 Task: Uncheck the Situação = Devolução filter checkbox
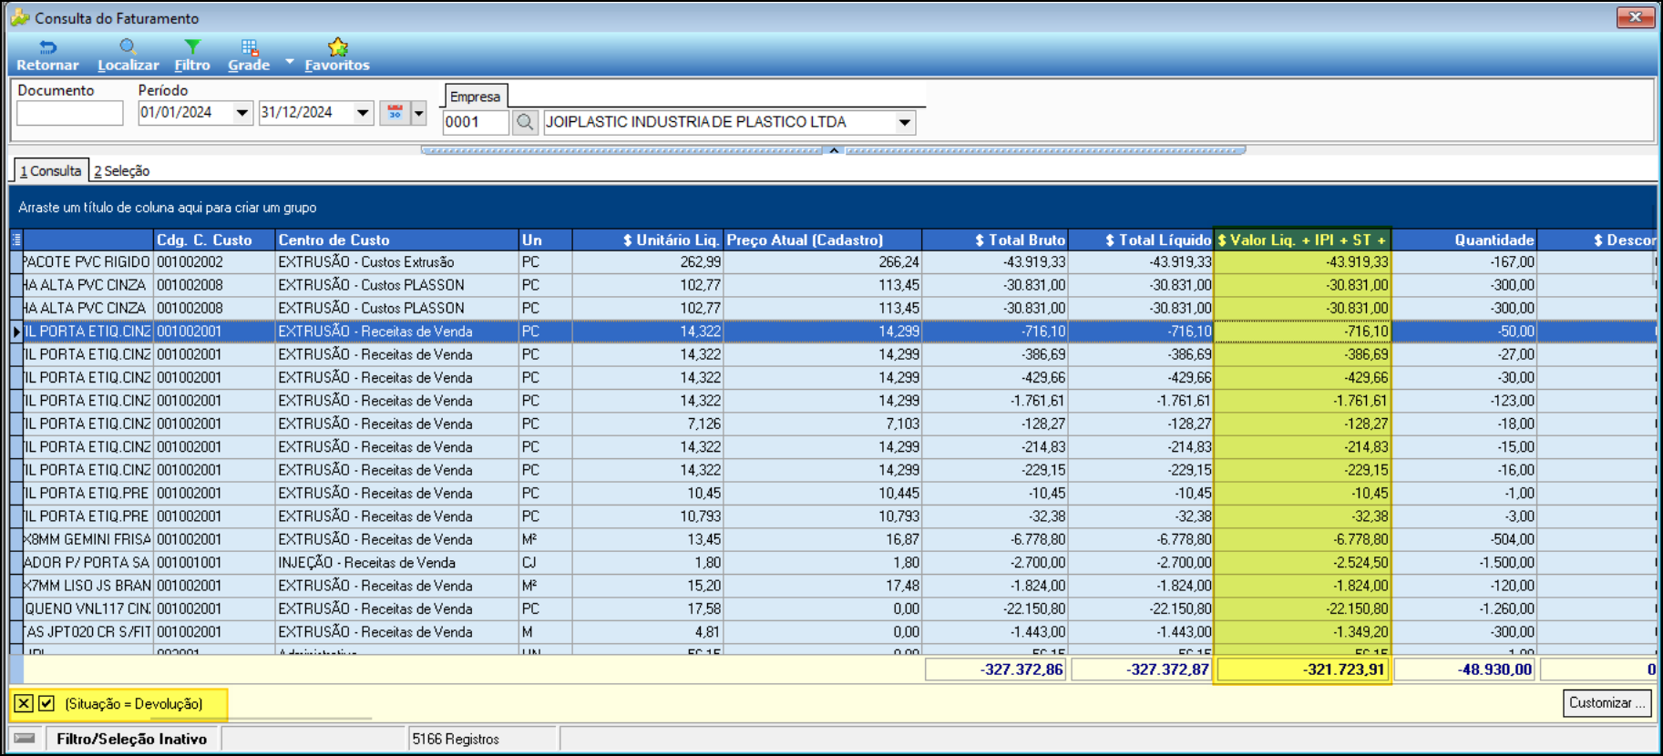pyautogui.click(x=46, y=703)
